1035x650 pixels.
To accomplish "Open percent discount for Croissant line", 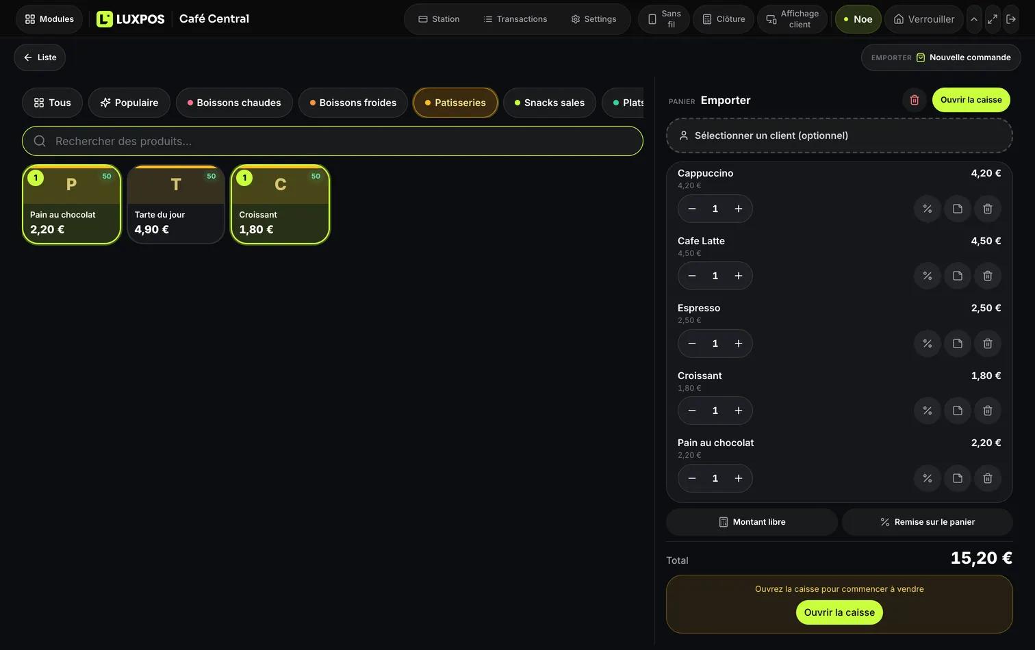I will click(927, 411).
